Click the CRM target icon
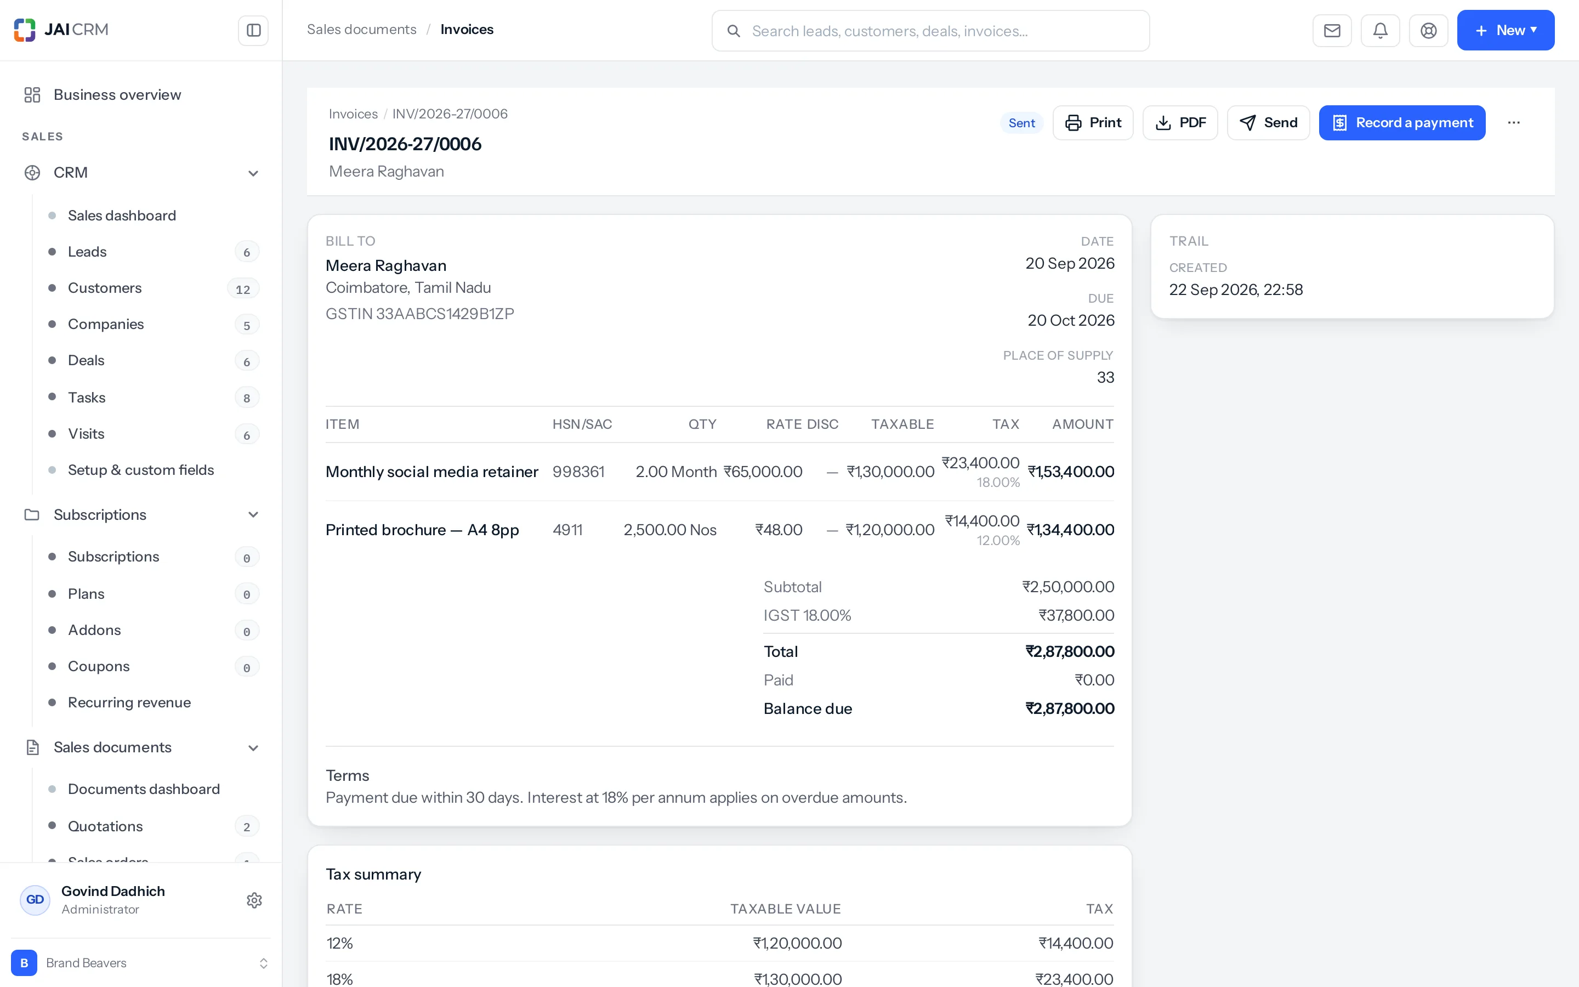1579x987 pixels. click(32, 172)
